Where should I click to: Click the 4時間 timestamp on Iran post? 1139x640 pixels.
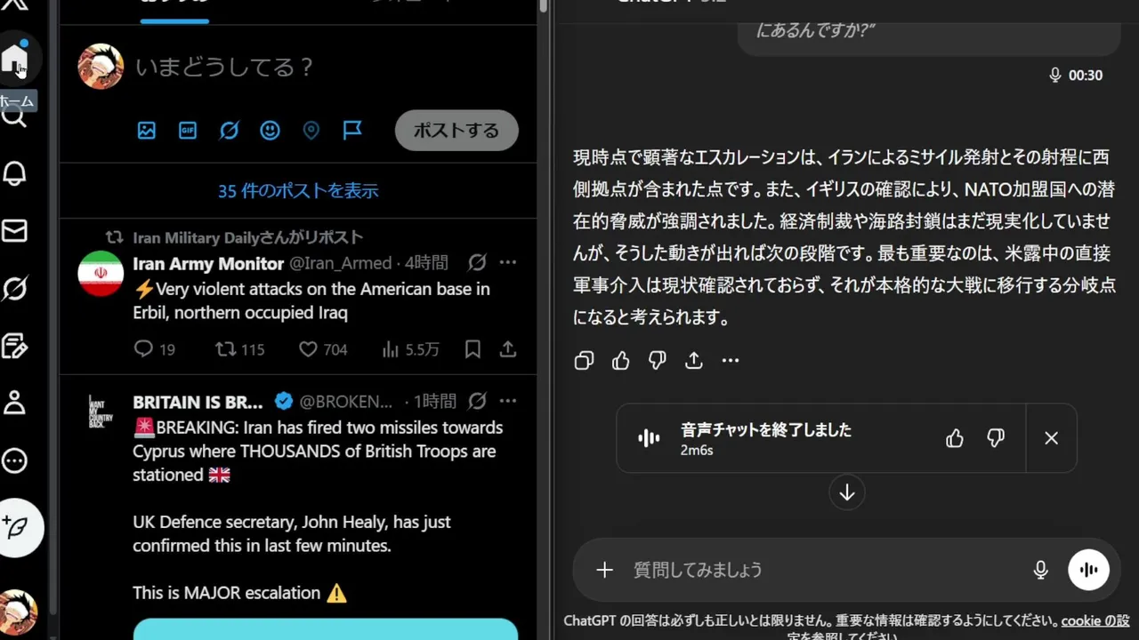click(x=426, y=263)
